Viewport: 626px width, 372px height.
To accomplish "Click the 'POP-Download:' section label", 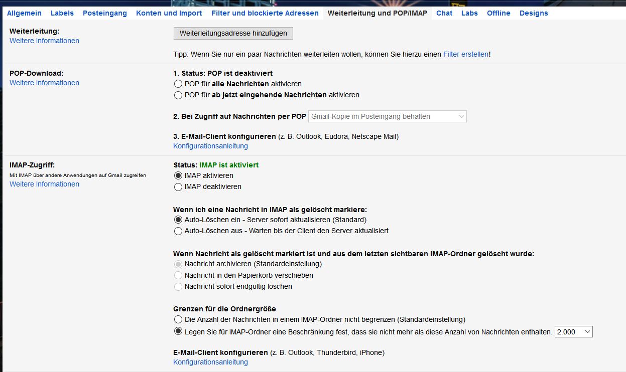I will (36, 73).
